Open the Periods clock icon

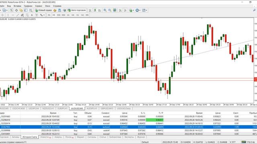point(137,10)
